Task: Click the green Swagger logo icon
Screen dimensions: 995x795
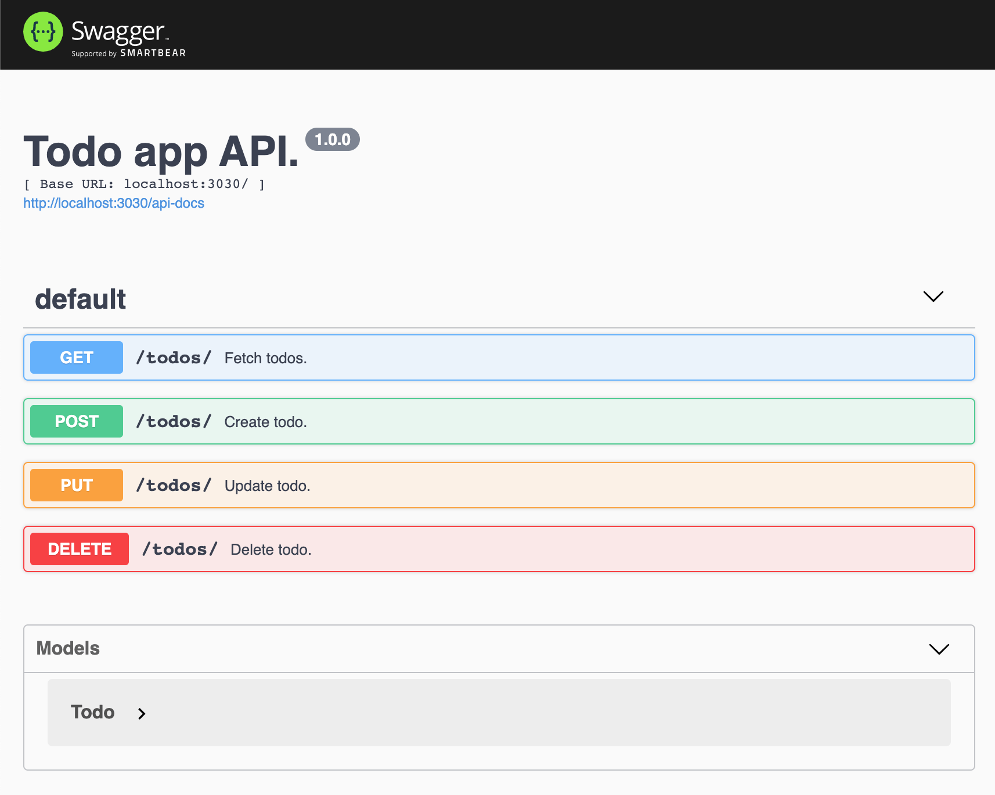Action: point(43,31)
